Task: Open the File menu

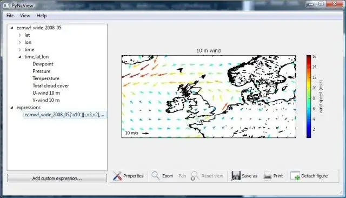Action: click(x=10, y=16)
